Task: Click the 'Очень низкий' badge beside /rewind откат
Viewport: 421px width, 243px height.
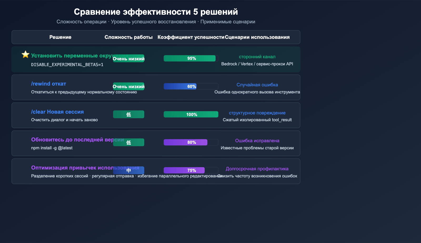Action: coord(128,86)
